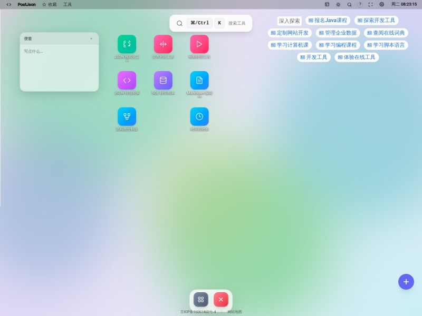Viewport: 422px width, 316px height.
Task: Click the 京ICP备16061460号-4 footer link
Action: [198, 312]
